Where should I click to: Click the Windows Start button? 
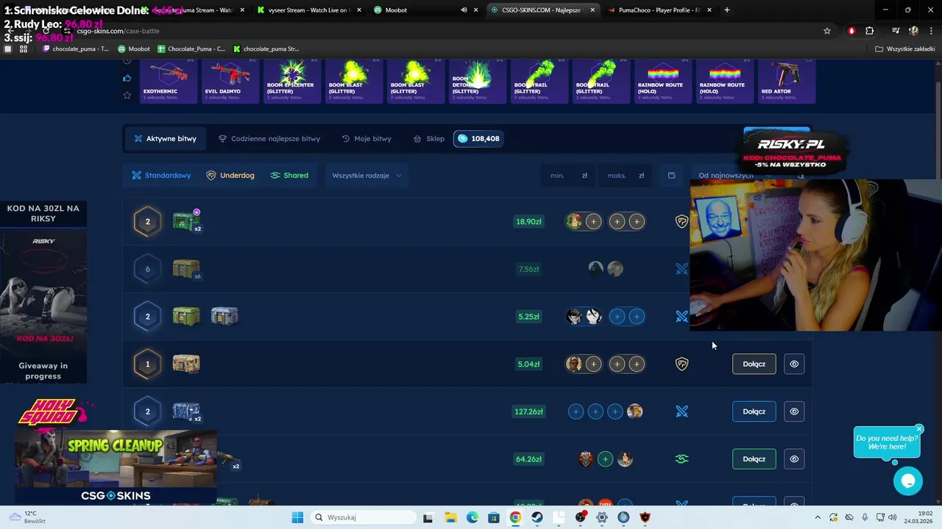(297, 517)
